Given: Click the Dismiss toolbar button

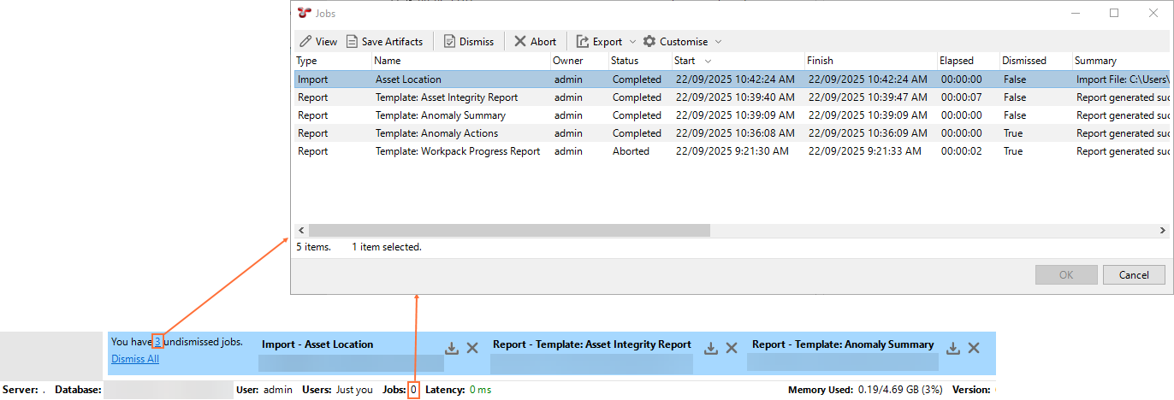Looking at the screenshot, I should 468,41.
